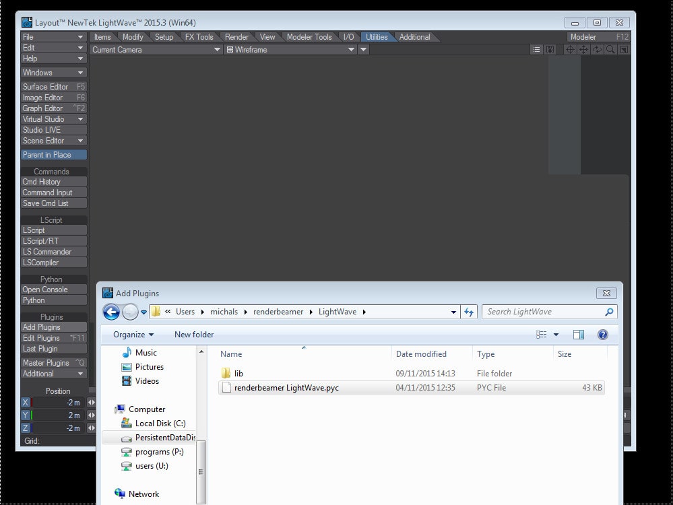Select the Zoom magnifier icon in the toolbar
Image resolution: width=673 pixels, height=505 pixels.
point(610,49)
